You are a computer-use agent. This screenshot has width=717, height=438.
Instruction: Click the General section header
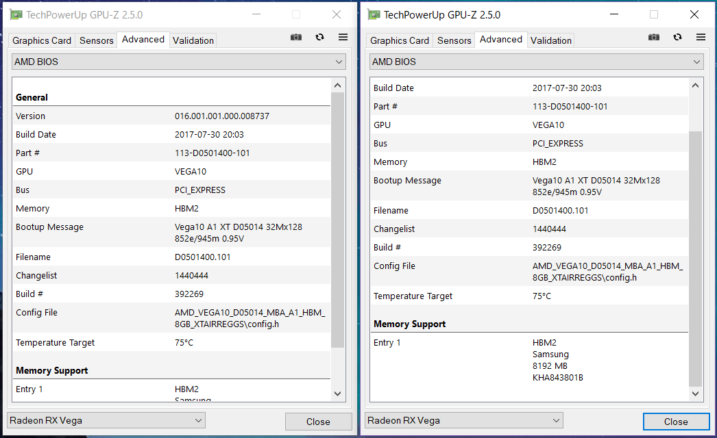(x=32, y=97)
